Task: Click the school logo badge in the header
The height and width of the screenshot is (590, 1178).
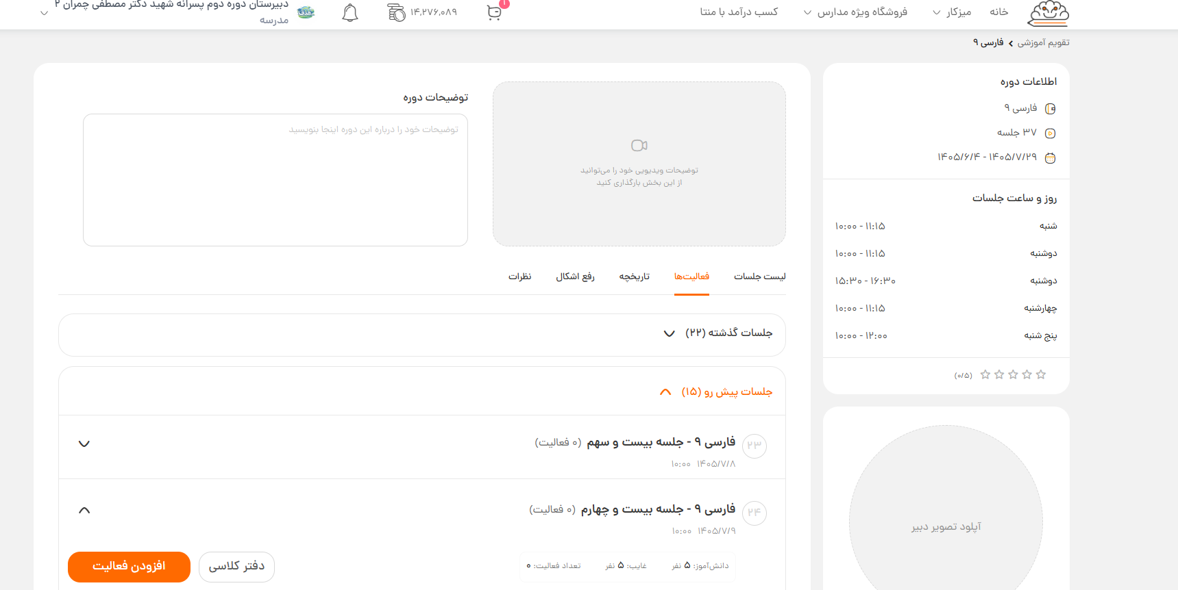Action: tap(306, 12)
